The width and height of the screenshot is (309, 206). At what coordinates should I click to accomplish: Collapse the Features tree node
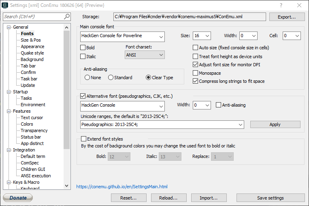pyautogui.click(x=9, y=111)
